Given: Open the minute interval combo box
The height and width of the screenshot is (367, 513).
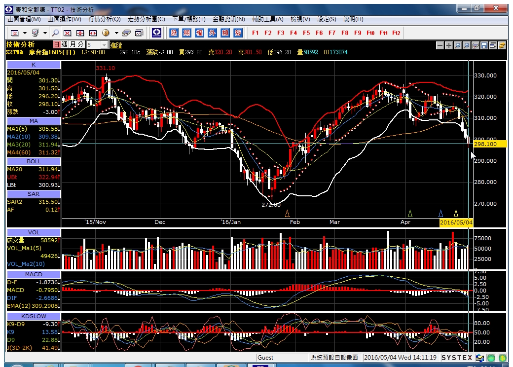Looking at the screenshot, I should 97,45.
